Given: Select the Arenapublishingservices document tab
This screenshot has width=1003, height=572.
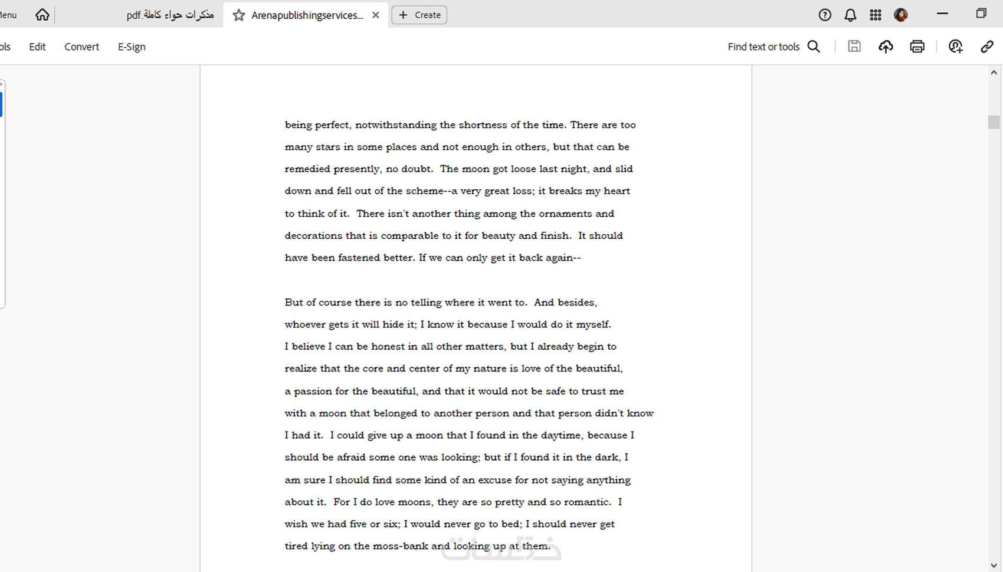Looking at the screenshot, I should click(x=307, y=15).
